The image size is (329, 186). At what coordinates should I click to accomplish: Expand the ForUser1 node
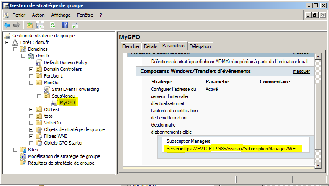[x=31, y=76]
